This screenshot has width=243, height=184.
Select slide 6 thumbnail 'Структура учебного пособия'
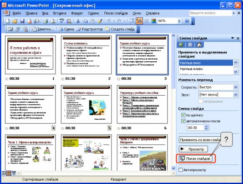(x=142, y=104)
